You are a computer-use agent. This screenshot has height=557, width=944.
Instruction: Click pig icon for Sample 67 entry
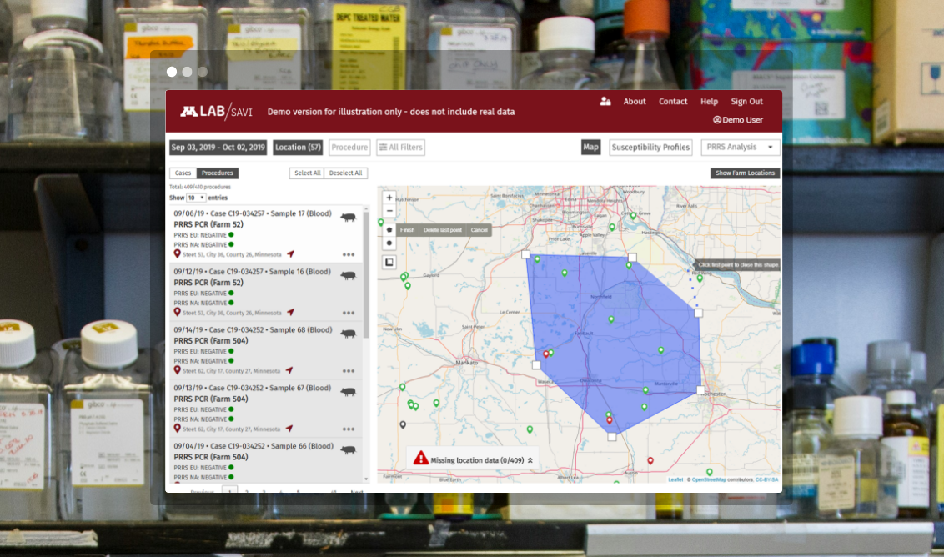pos(348,392)
